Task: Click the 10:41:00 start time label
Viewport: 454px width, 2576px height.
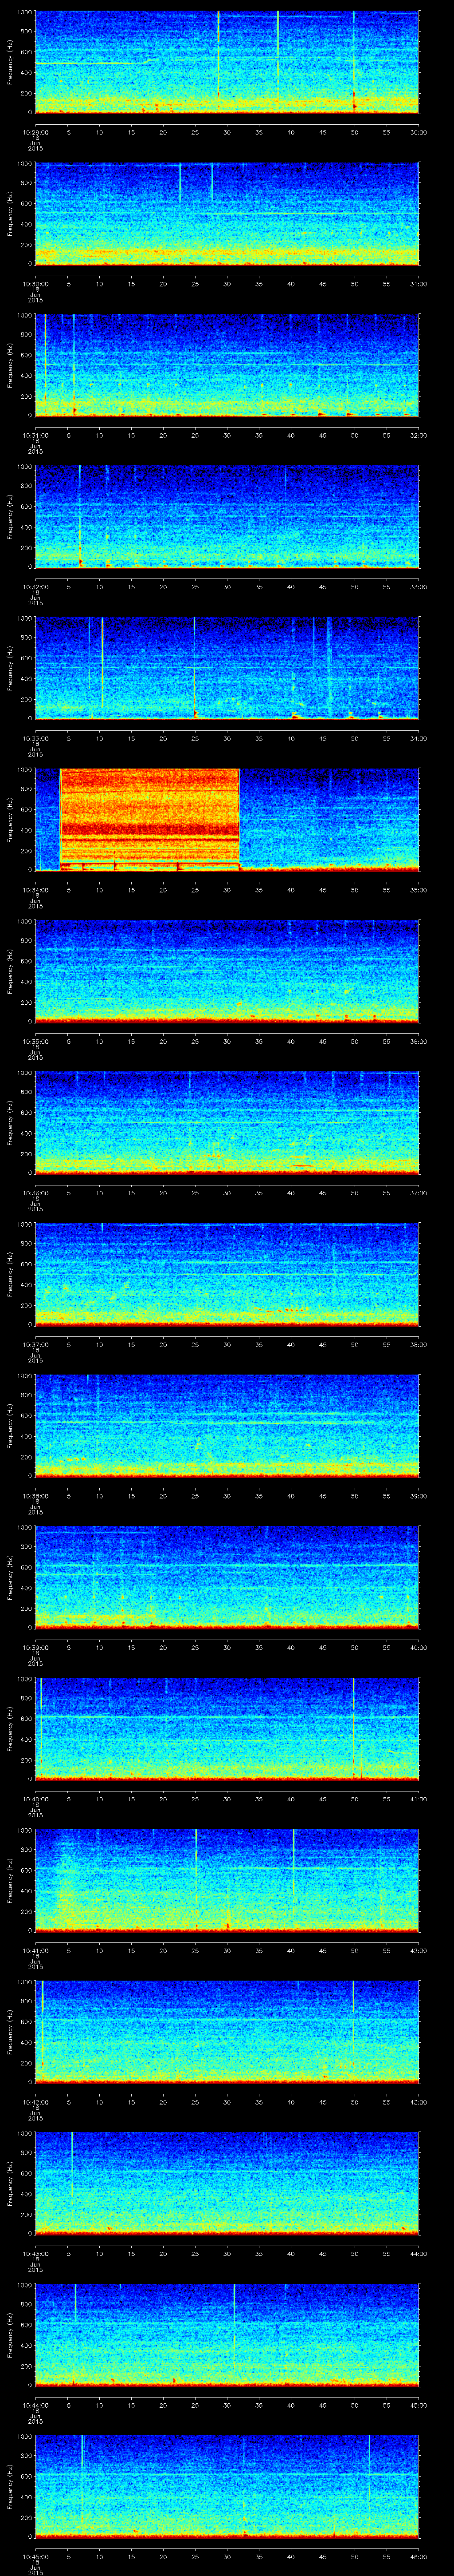Action: [35, 1950]
